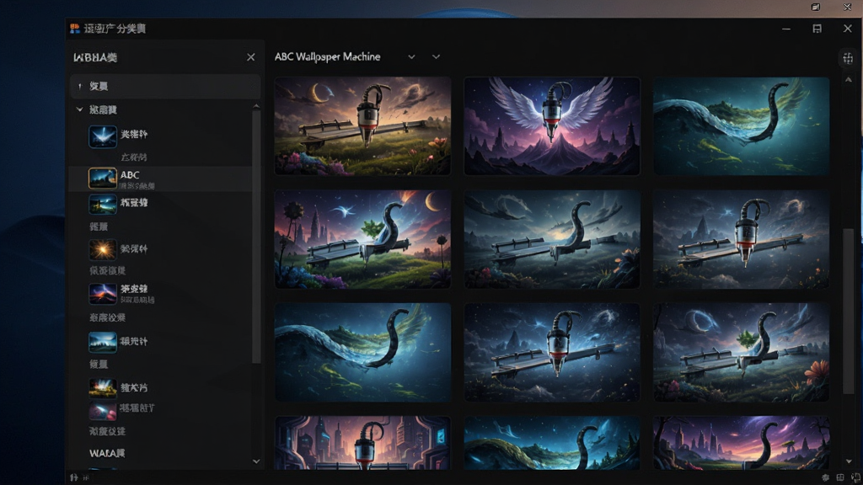Image resolution: width=863 pixels, height=485 pixels.
Task: Close the background window at screen top
Action: click(848, 7)
